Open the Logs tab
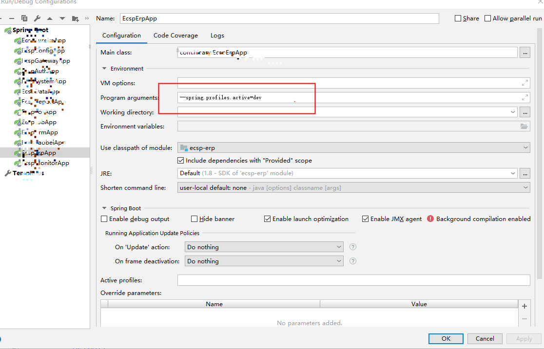Screen dimensions: 544x349 click(217, 35)
